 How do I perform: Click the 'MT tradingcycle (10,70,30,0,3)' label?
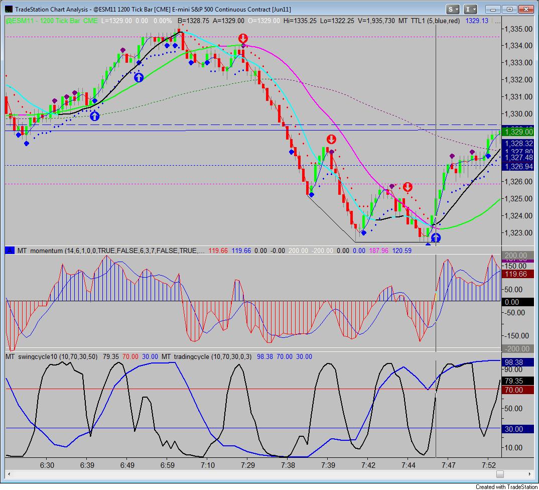pyautogui.click(x=207, y=356)
